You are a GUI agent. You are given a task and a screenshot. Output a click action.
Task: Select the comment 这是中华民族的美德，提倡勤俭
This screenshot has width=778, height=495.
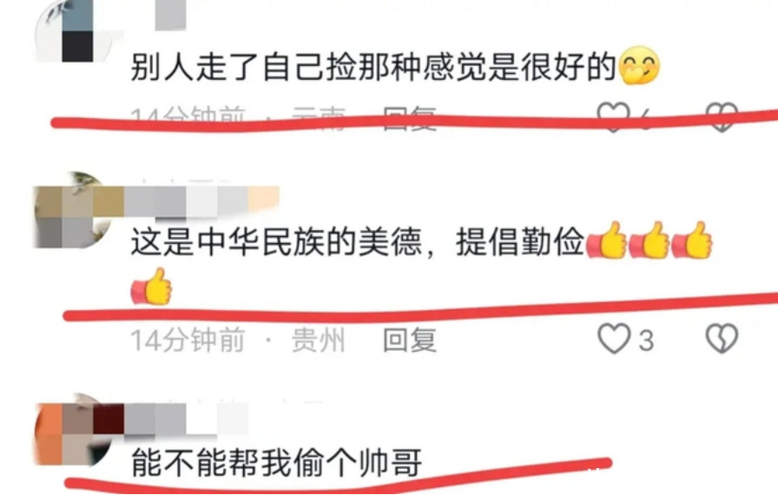click(x=422, y=263)
